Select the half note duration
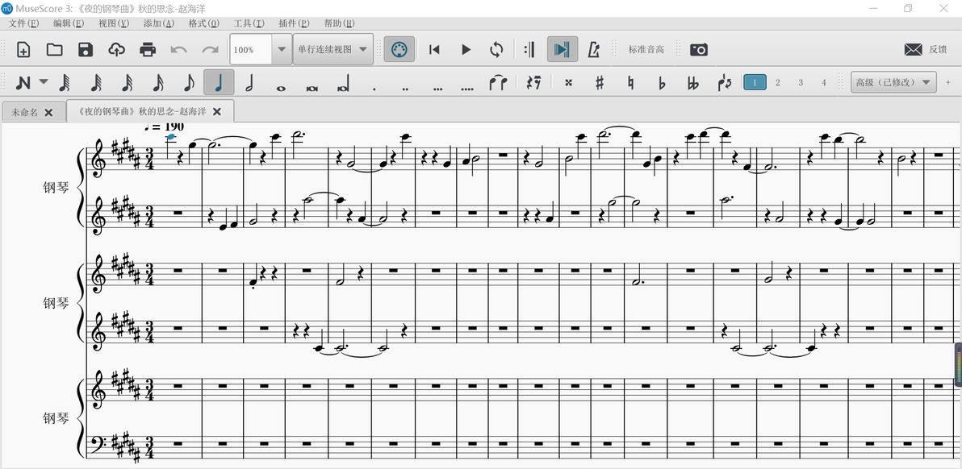This screenshot has width=962, height=469. (x=249, y=82)
